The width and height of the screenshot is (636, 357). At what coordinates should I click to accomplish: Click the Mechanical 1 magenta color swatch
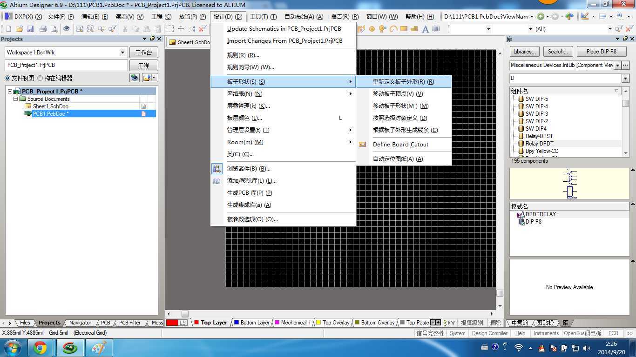click(277, 322)
